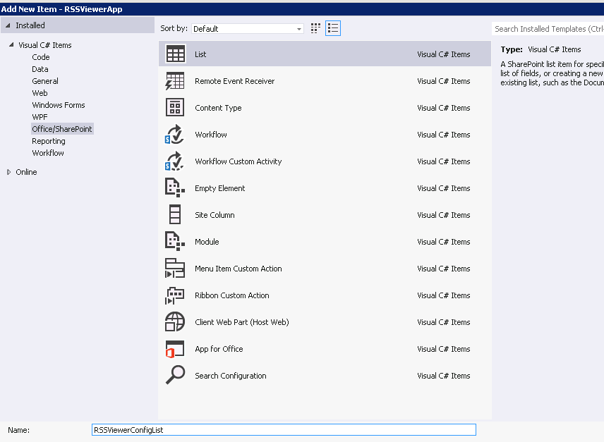
Task: Choose the Menu Item Custom Action icon
Action: click(175, 268)
